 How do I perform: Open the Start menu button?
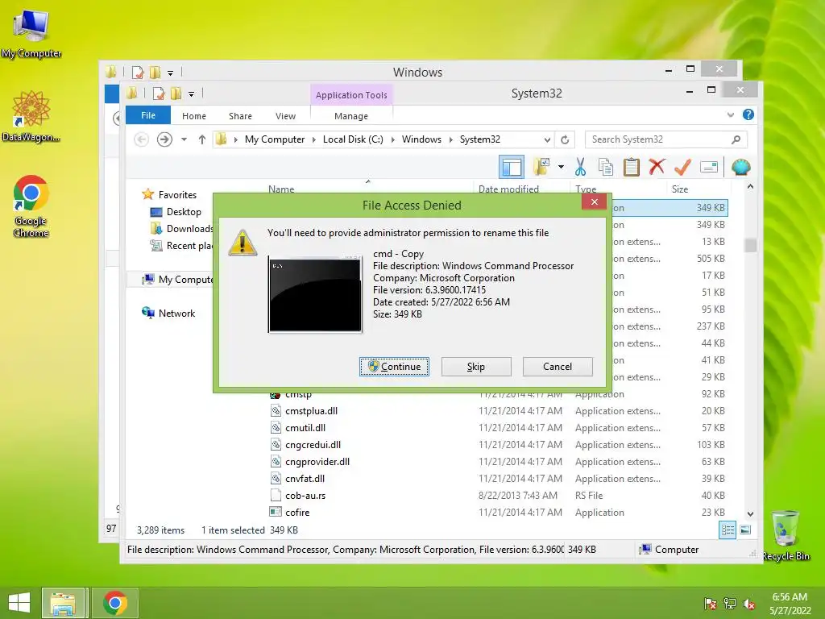pos(19,603)
